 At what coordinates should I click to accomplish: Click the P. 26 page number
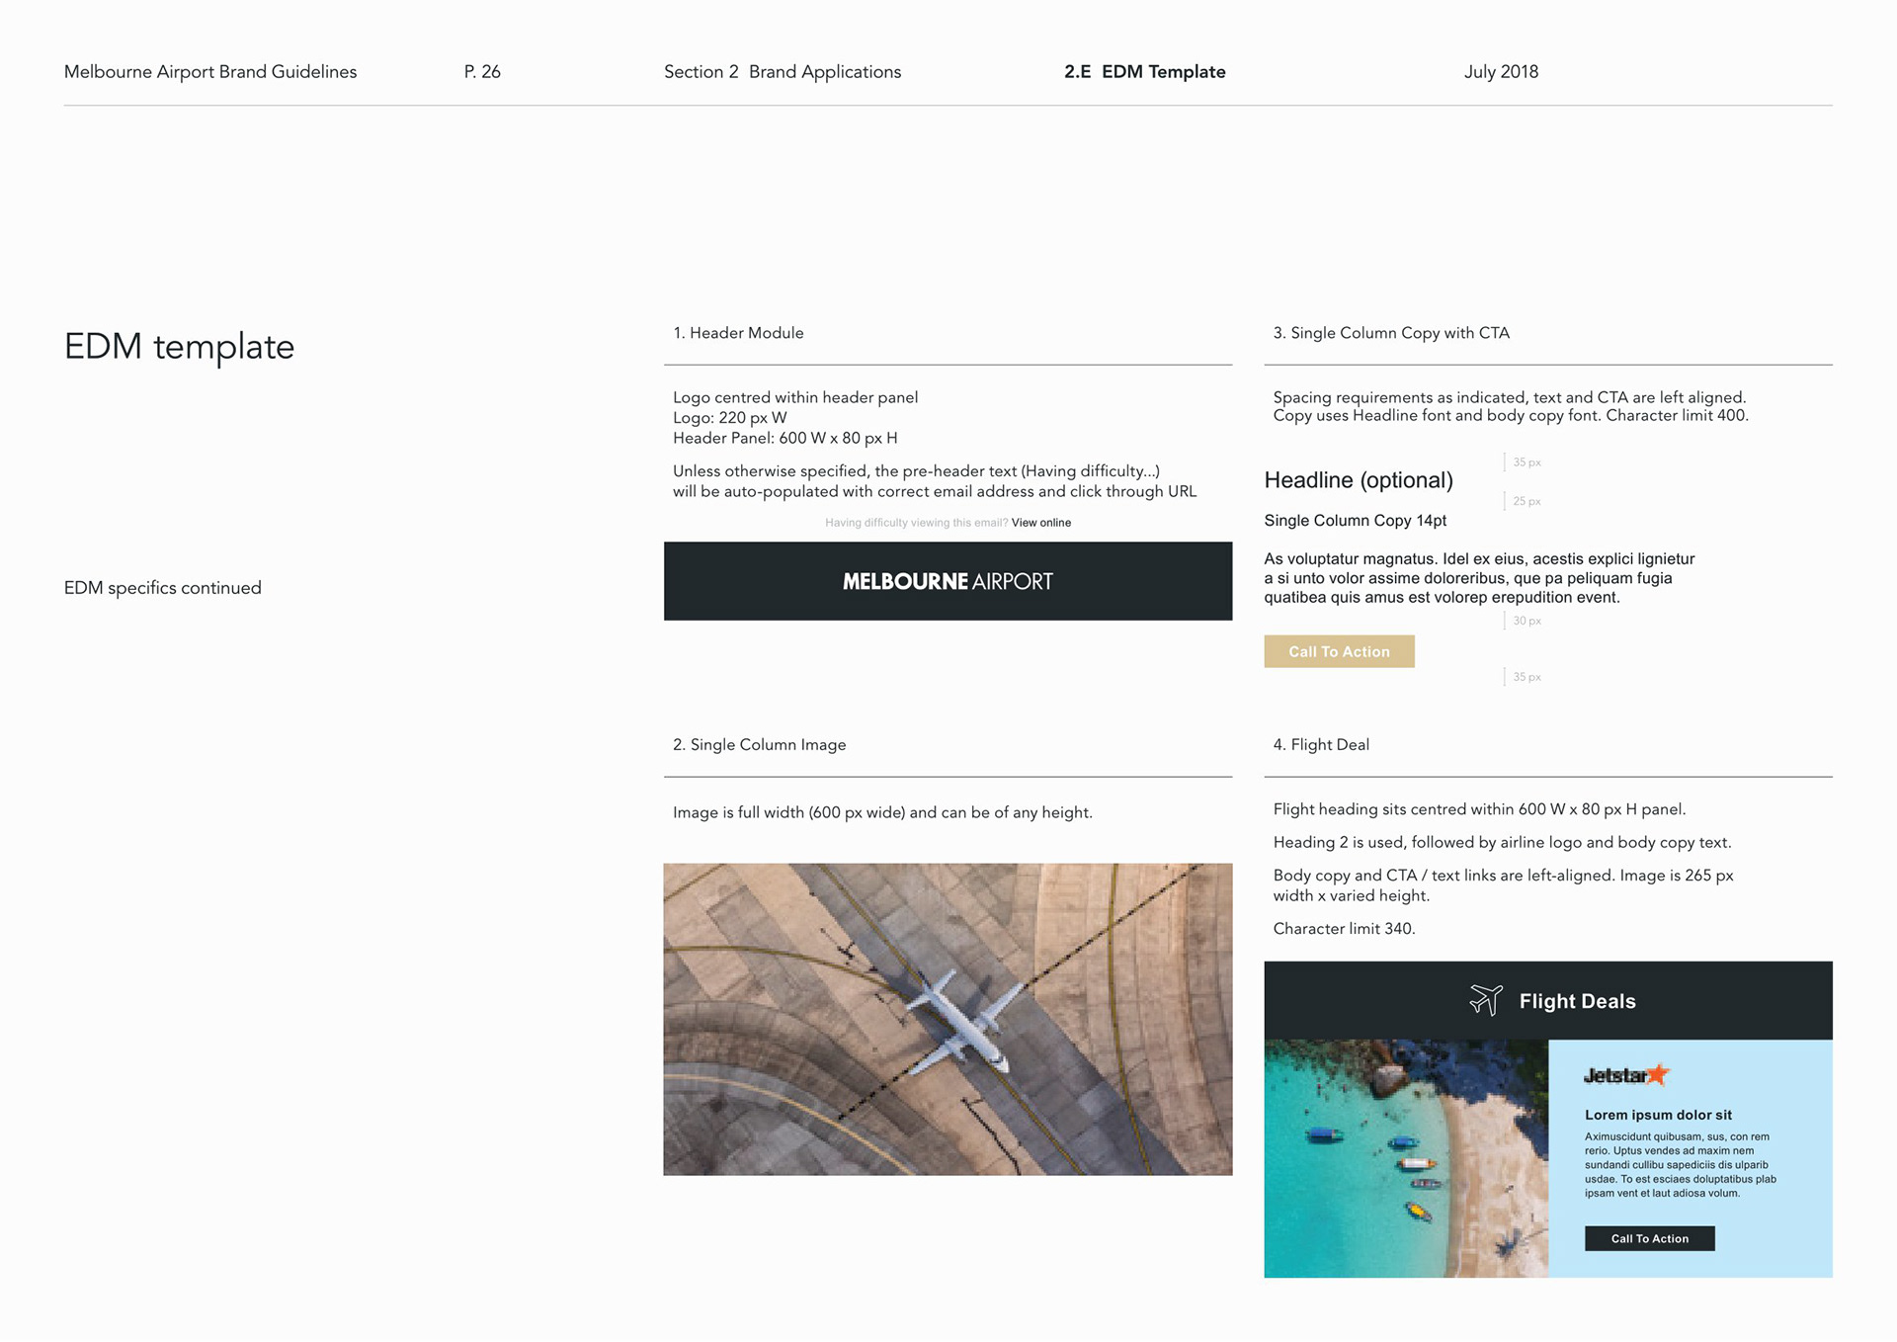click(x=482, y=72)
